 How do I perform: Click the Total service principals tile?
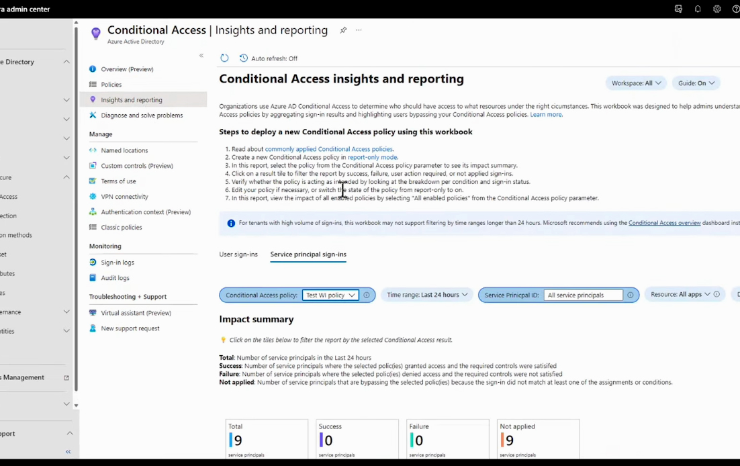pos(267,439)
